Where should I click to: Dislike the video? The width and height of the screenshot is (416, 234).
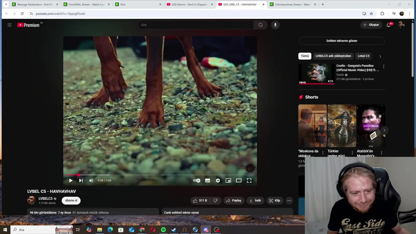coord(215,201)
